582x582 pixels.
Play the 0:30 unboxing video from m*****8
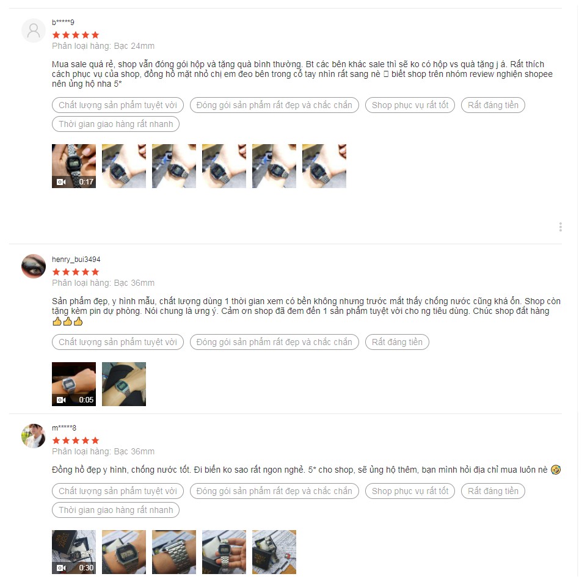click(x=74, y=552)
